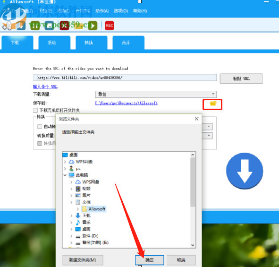The width and height of the screenshot is (279, 267).
Task: Click the folder tree scrollbar down arrow
Action: 193,245
